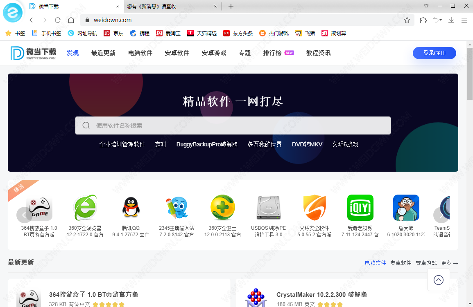Open 携程 bookmark
This screenshot has width=473, height=307.
click(x=140, y=33)
